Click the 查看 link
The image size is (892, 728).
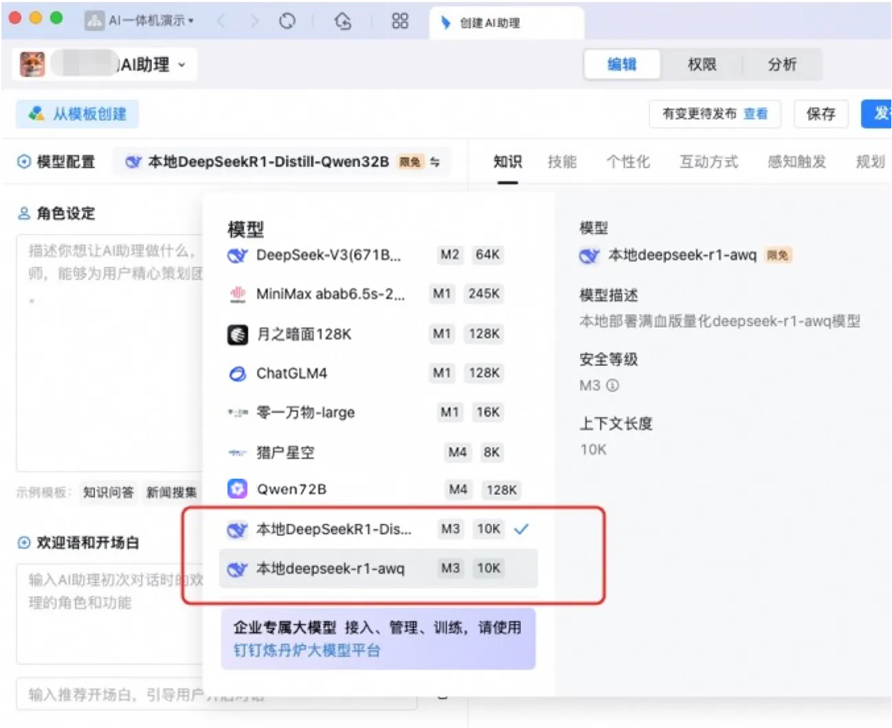[x=756, y=114]
